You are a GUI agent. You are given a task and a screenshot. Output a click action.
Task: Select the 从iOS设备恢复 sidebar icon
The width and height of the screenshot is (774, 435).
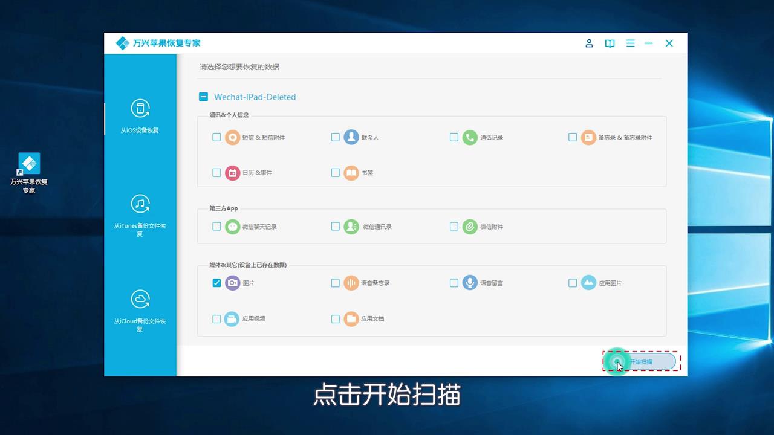140,109
